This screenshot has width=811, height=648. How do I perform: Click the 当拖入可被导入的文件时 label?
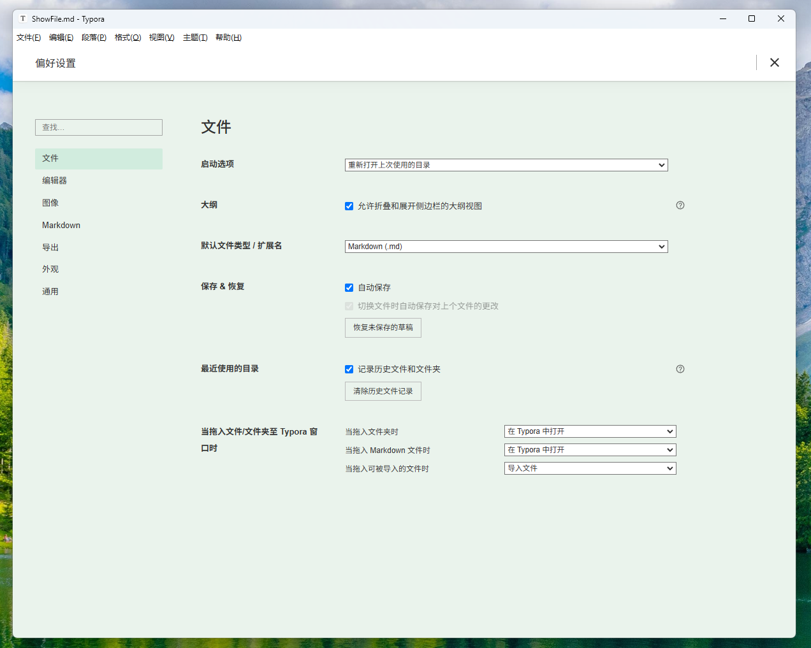coord(387,469)
